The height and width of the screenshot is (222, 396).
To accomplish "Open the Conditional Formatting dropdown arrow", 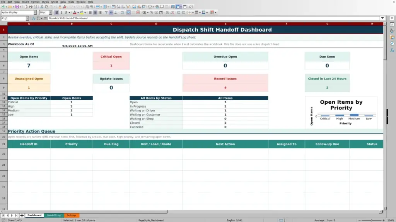I will (x=216, y=13).
